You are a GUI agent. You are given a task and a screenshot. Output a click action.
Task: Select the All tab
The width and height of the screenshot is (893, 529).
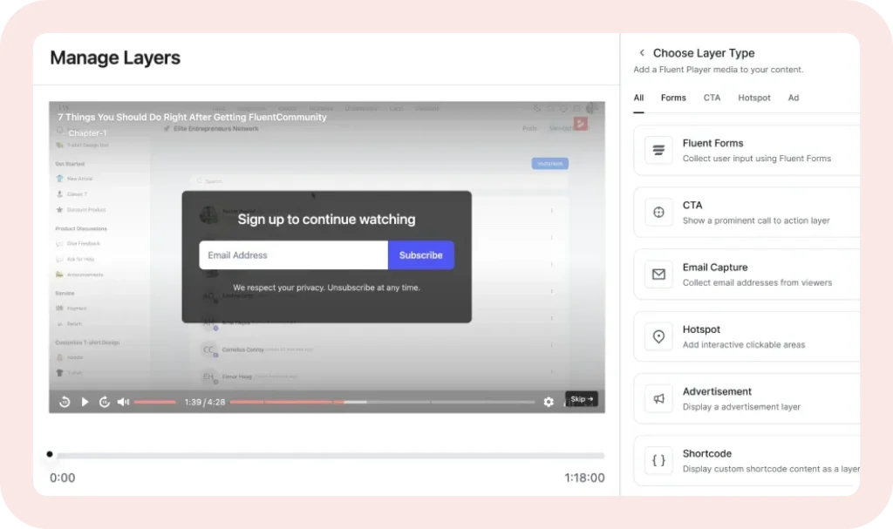[x=638, y=98]
